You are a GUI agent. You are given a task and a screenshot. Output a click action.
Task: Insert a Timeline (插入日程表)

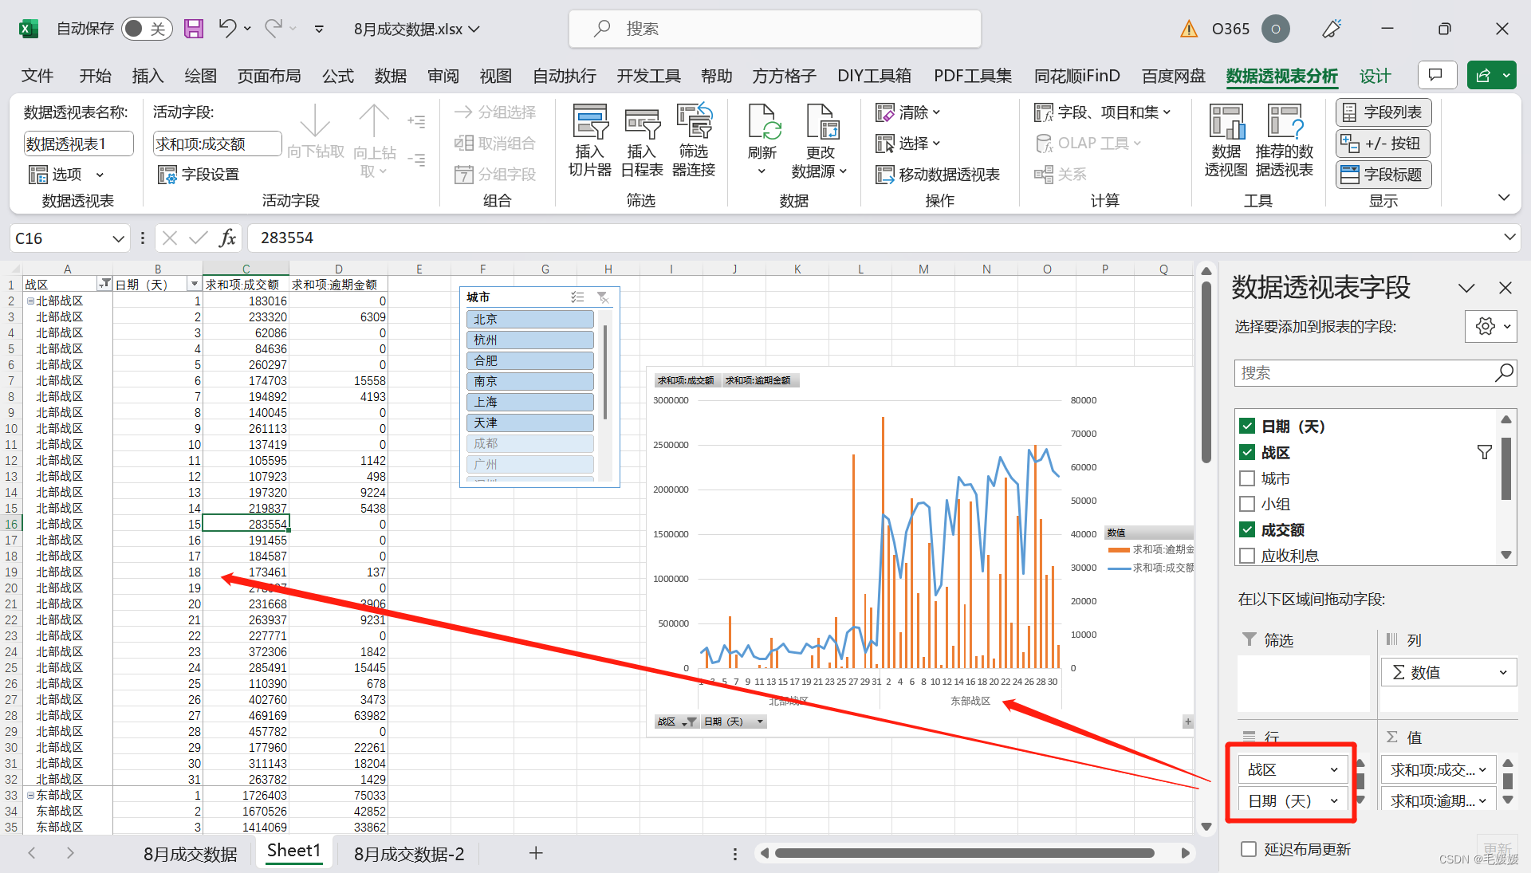[642, 140]
